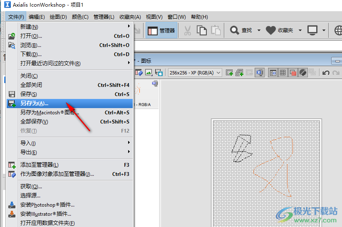This screenshot has height=227, width=342.
Task: Click the add several image formats icon
Action: pos(239,72)
